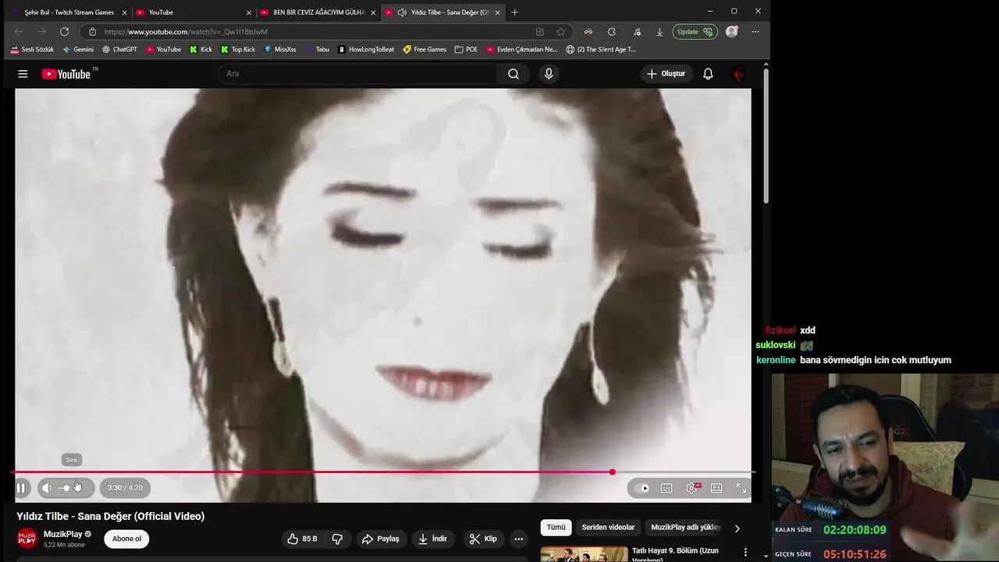Open the Gemini bookmark

(x=78, y=49)
